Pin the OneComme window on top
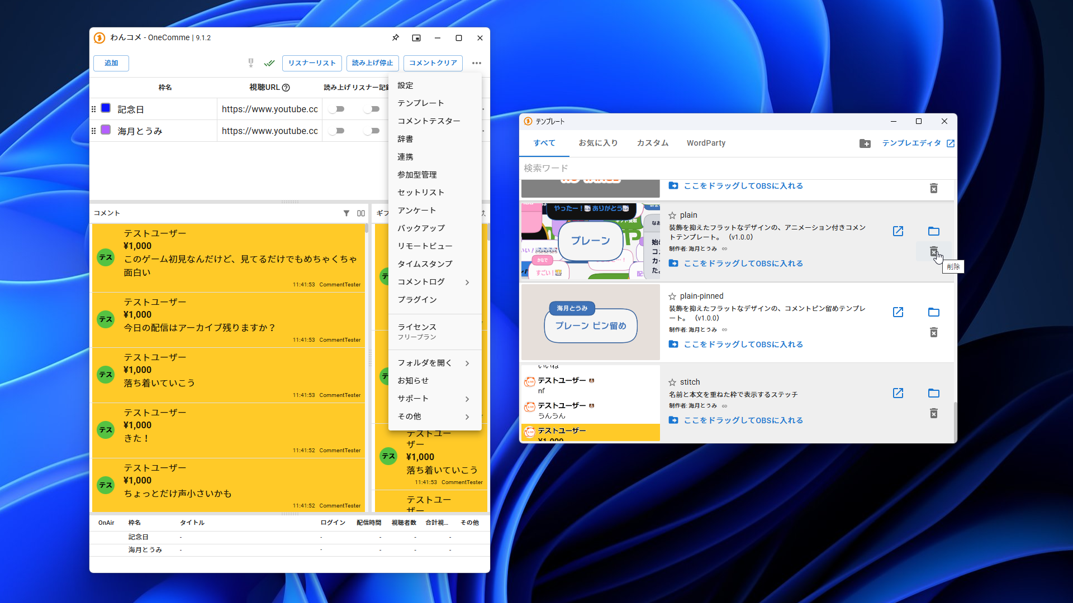 (395, 38)
